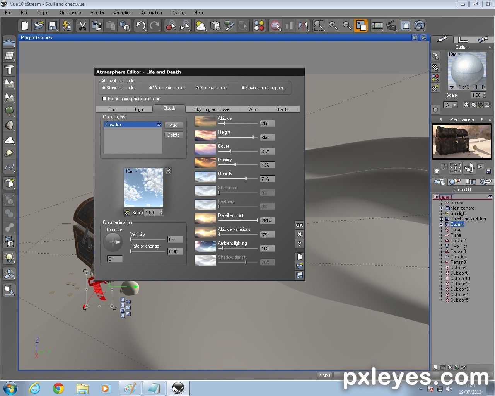
Task: Select Volumetric model radio button
Action: tap(151, 88)
